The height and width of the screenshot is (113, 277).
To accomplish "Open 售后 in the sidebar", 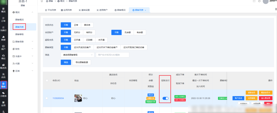I will (x=3, y=57).
